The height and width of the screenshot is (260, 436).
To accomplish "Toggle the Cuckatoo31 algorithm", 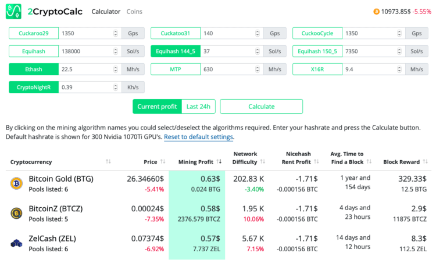I will pos(176,33).
